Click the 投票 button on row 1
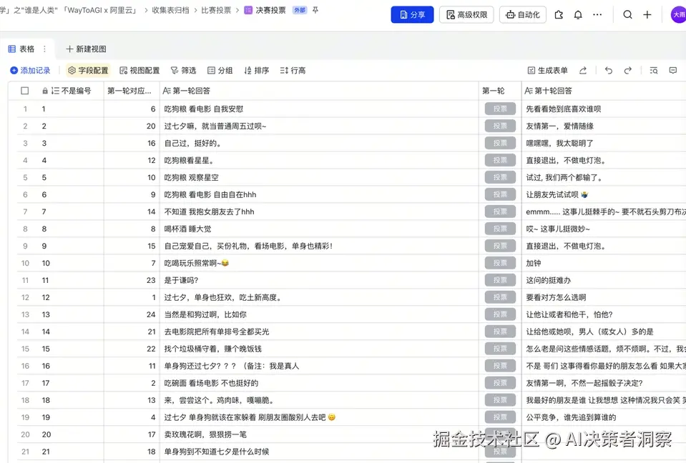 [499, 108]
